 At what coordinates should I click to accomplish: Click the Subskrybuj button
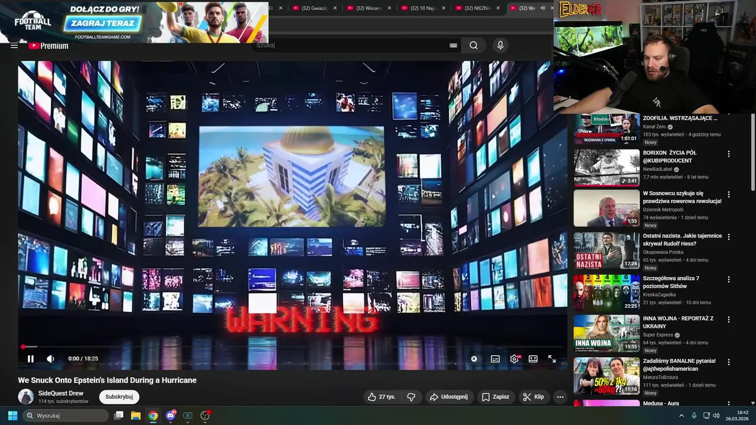pyautogui.click(x=119, y=397)
